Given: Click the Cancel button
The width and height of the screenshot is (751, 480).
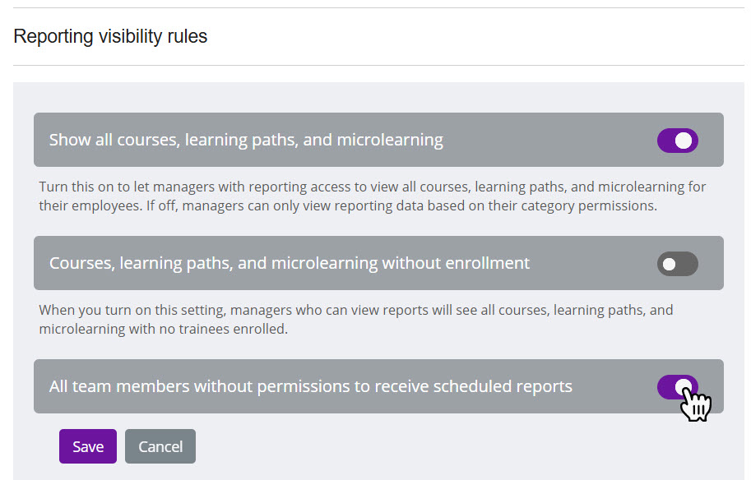Looking at the screenshot, I should tap(160, 445).
